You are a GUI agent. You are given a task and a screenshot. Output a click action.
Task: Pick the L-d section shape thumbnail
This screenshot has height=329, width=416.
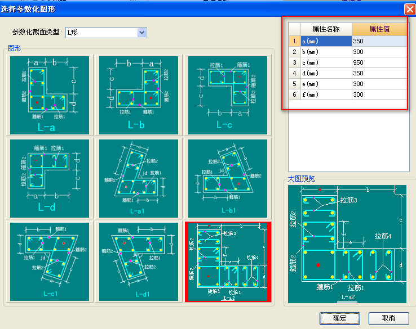[x=50, y=178]
